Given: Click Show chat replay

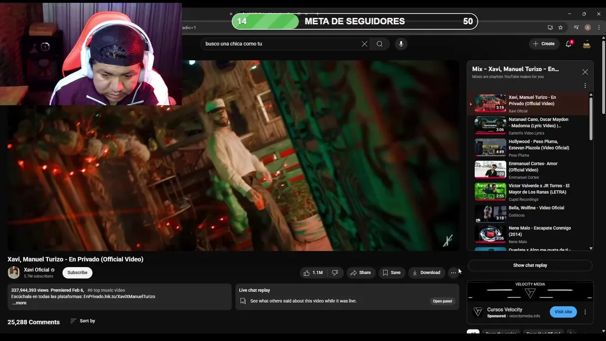Looking at the screenshot, I should tap(530, 265).
